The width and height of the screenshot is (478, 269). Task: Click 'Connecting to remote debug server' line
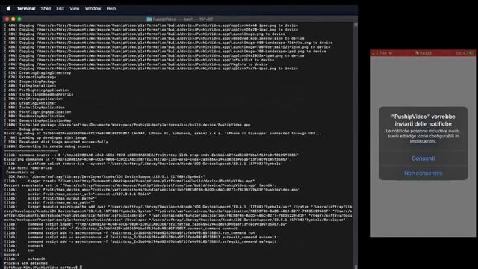click(x=47, y=146)
